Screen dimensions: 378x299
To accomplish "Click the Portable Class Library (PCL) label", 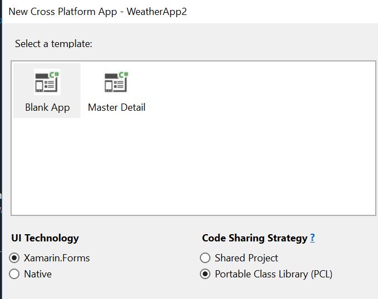I will (274, 274).
